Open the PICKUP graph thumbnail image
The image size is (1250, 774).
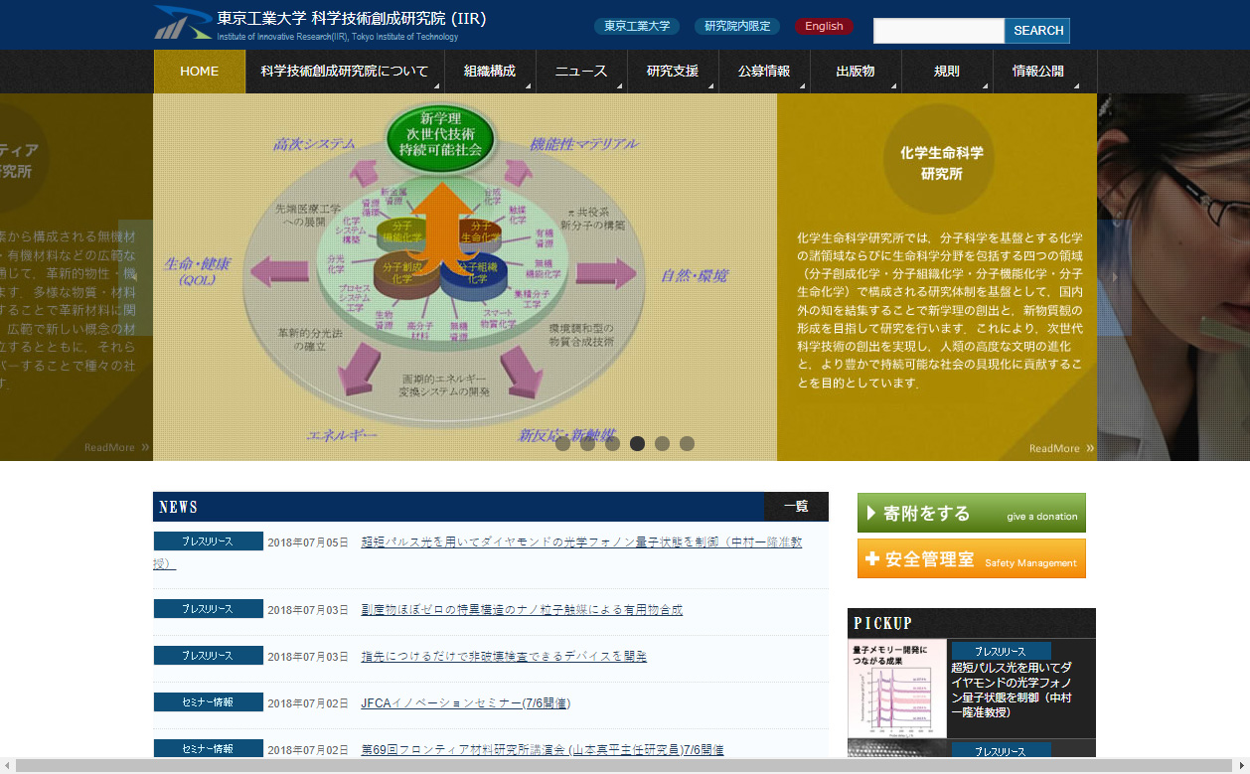point(897,689)
